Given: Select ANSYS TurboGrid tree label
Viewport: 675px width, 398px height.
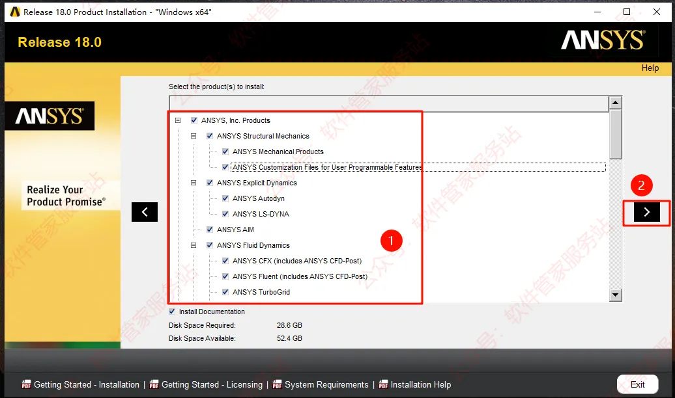Looking at the screenshot, I should [261, 292].
